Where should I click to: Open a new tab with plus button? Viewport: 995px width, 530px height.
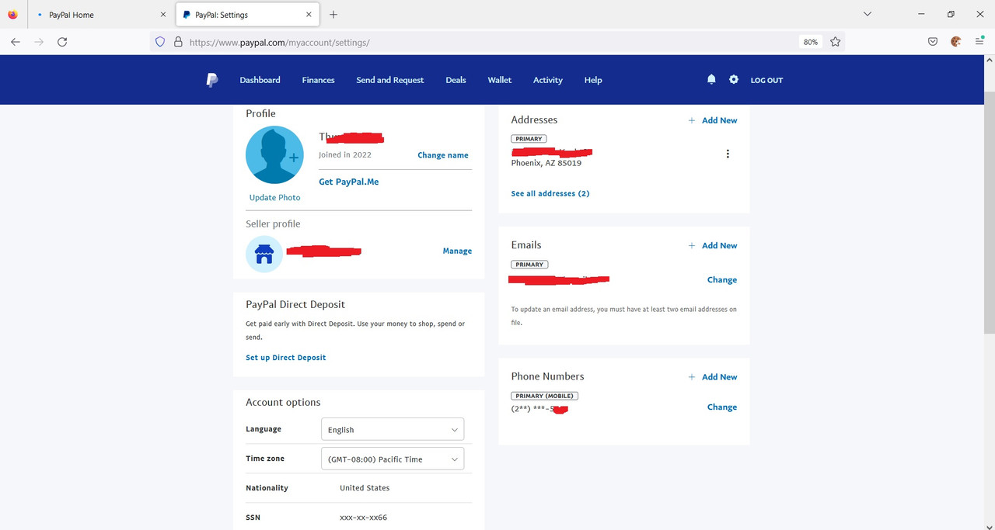[x=333, y=15]
